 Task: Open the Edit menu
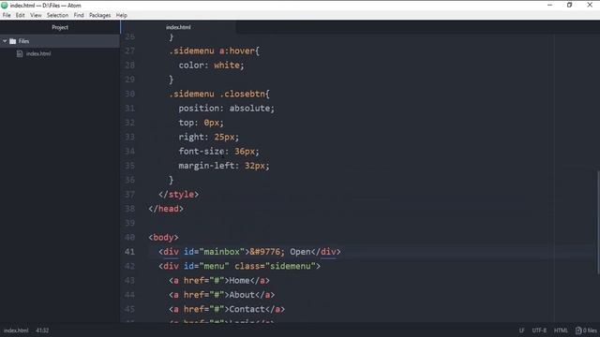tap(20, 15)
